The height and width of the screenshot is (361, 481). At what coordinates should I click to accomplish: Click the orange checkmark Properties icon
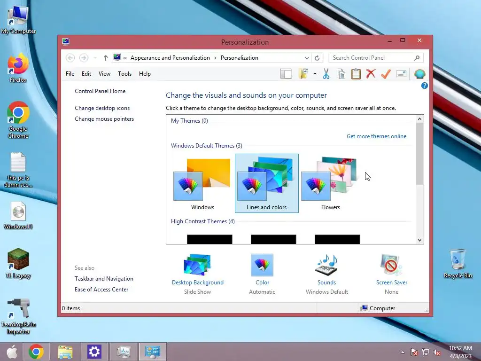point(386,74)
